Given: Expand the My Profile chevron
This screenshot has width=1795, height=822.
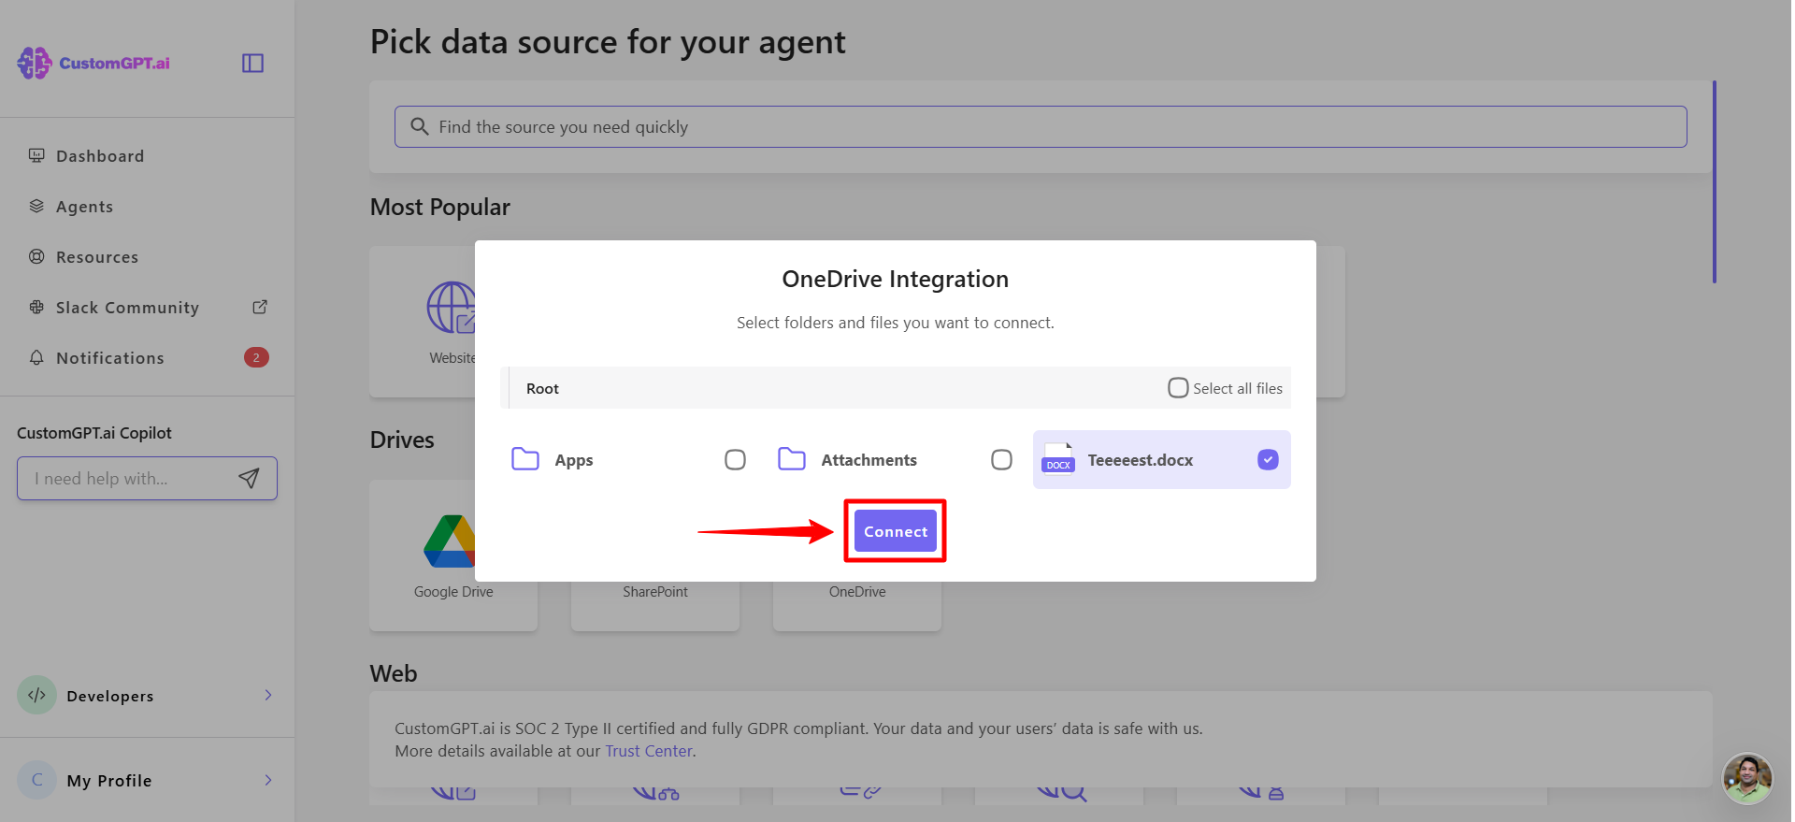Looking at the screenshot, I should (x=268, y=780).
